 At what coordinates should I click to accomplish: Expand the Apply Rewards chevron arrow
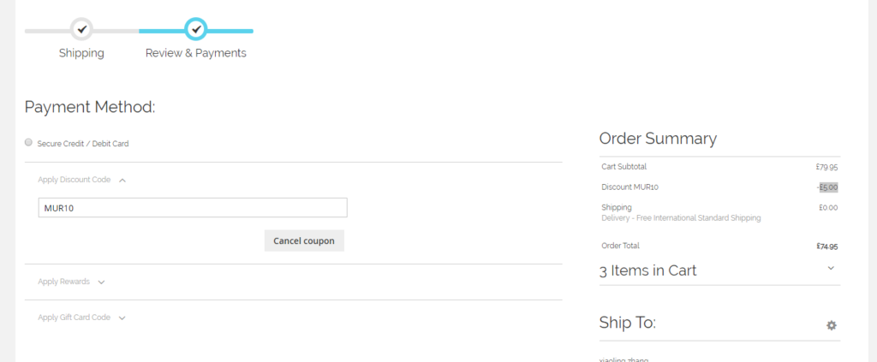coord(101,282)
